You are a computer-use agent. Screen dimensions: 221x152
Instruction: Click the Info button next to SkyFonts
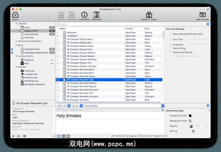pyautogui.click(x=52, y=60)
